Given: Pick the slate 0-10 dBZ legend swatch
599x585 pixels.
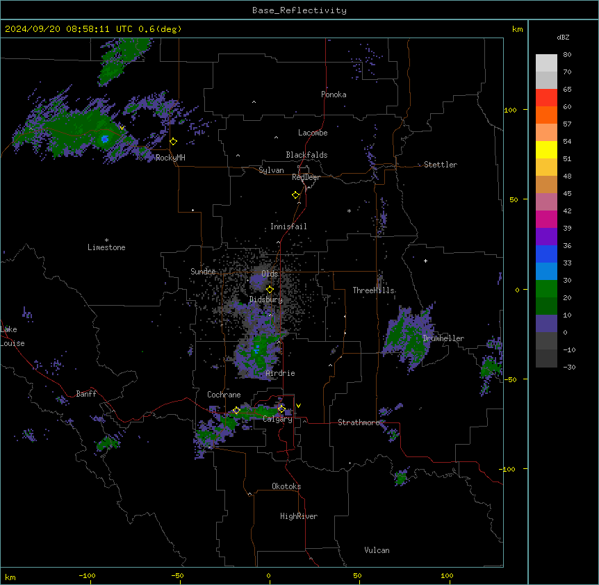Looking at the screenshot, I should pos(546,324).
